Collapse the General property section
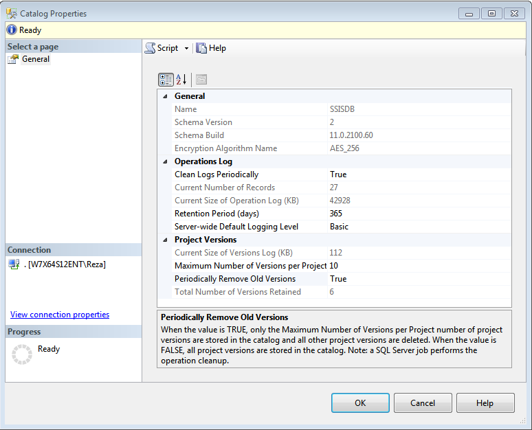 (x=165, y=96)
